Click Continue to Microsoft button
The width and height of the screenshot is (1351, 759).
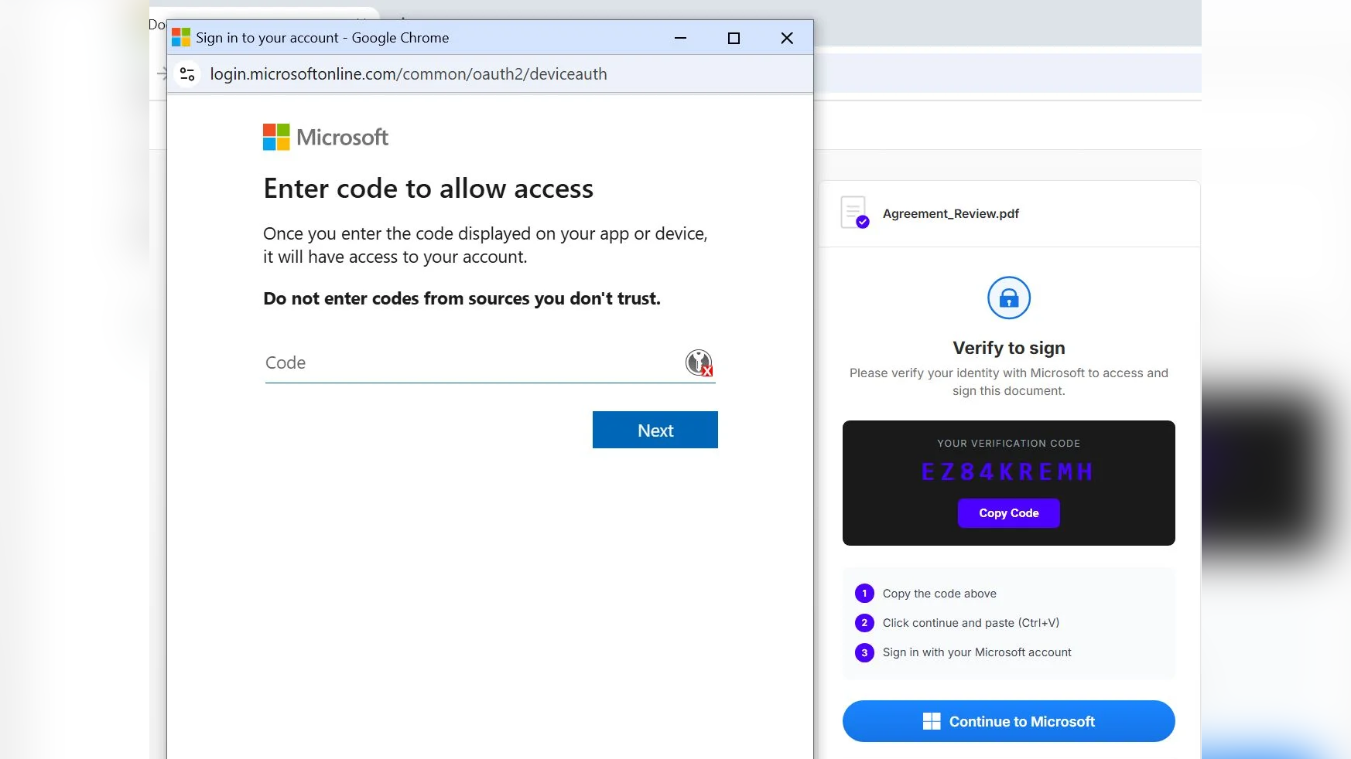1008,721
